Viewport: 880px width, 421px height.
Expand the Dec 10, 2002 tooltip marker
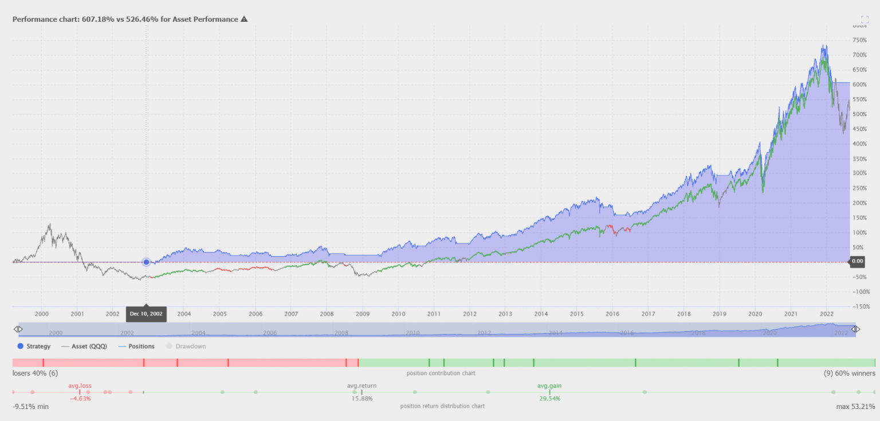tap(146, 313)
